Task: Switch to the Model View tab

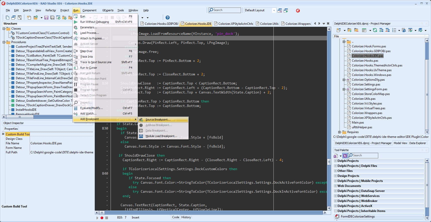Action: click(400, 143)
